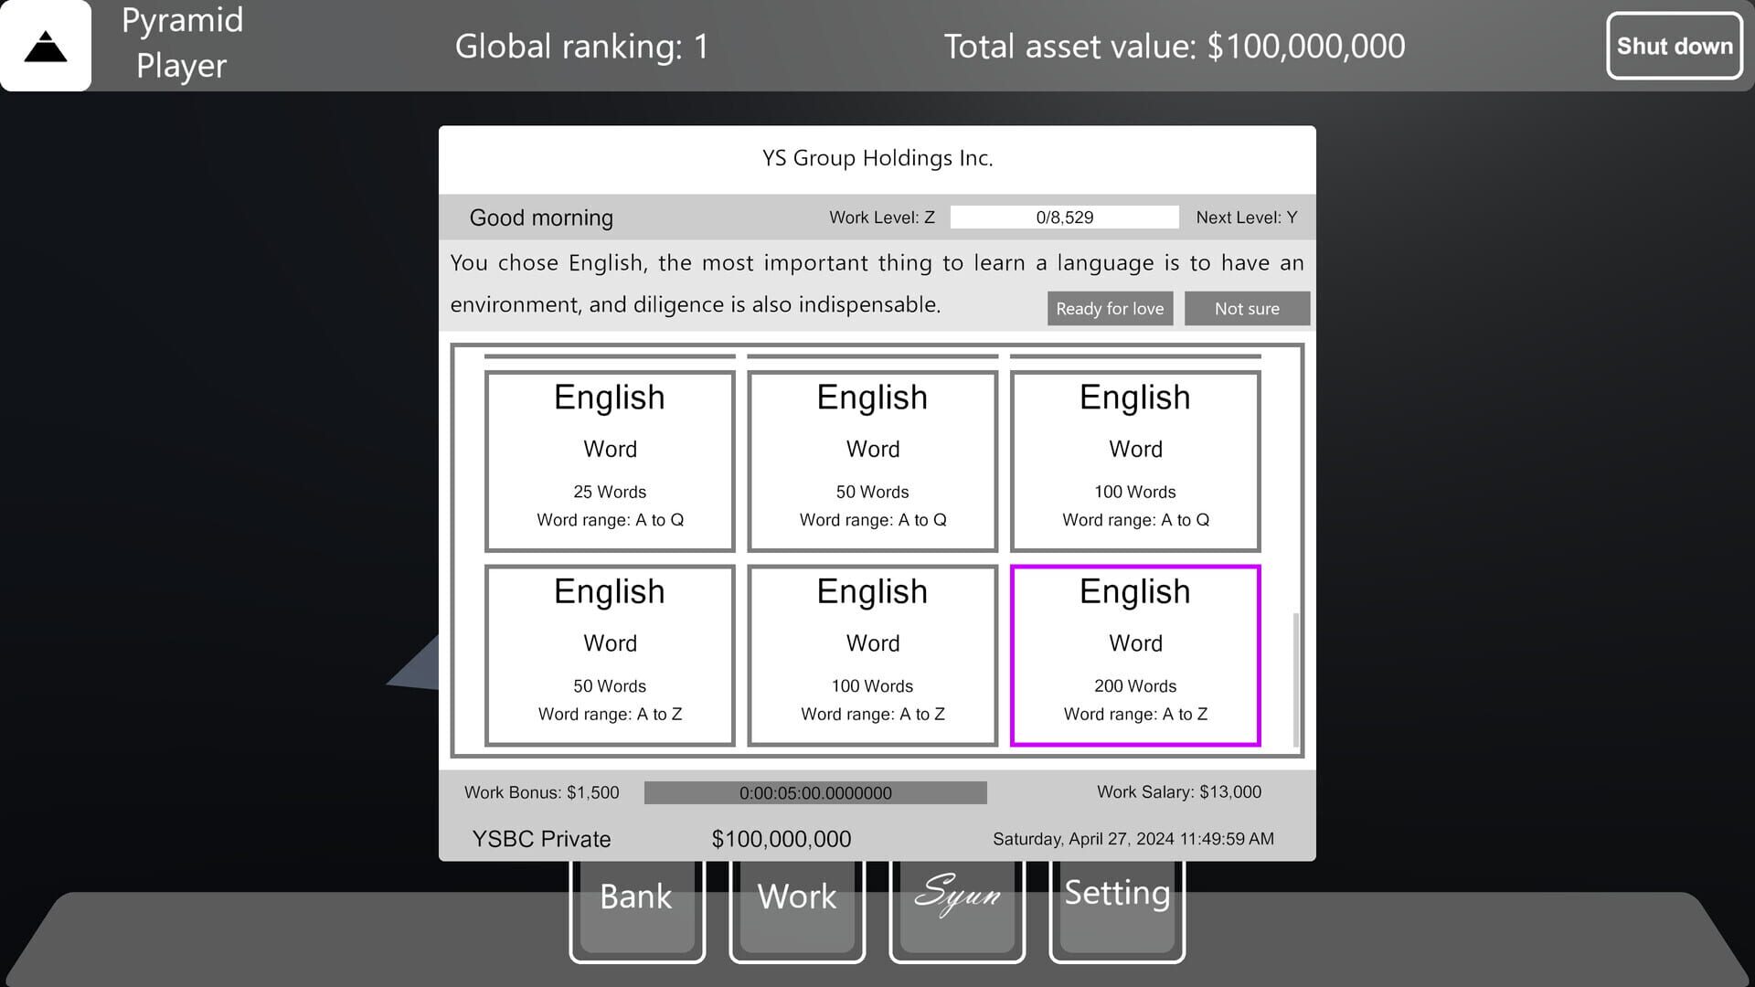Choose the Not sure response
The image size is (1755, 987).
click(x=1247, y=309)
